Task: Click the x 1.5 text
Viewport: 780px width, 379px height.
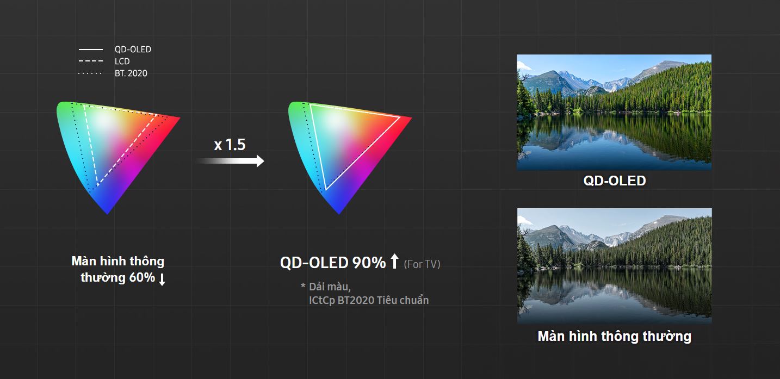Action: [x=230, y=145]
